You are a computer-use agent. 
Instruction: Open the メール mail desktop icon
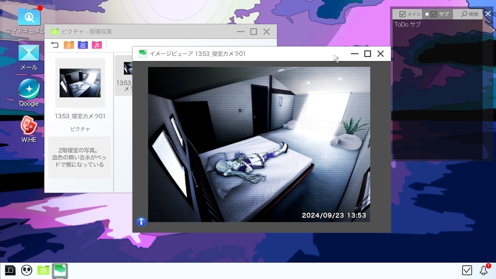click(x=29, y=53)
